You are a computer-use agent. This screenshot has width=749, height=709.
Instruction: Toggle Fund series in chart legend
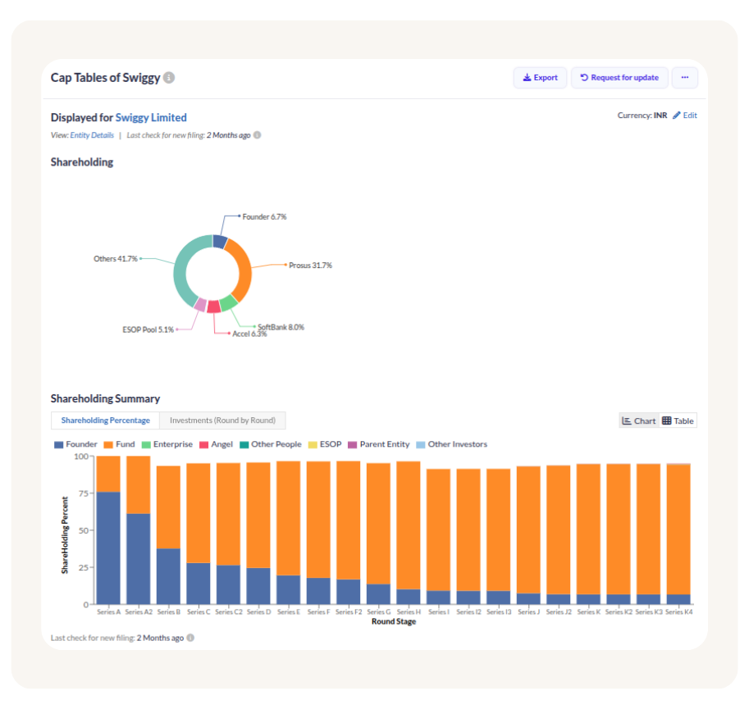click(x=118, y=444)
